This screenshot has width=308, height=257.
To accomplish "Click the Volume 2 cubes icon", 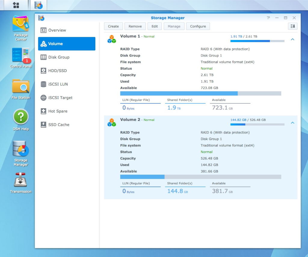I will point(112,122).
